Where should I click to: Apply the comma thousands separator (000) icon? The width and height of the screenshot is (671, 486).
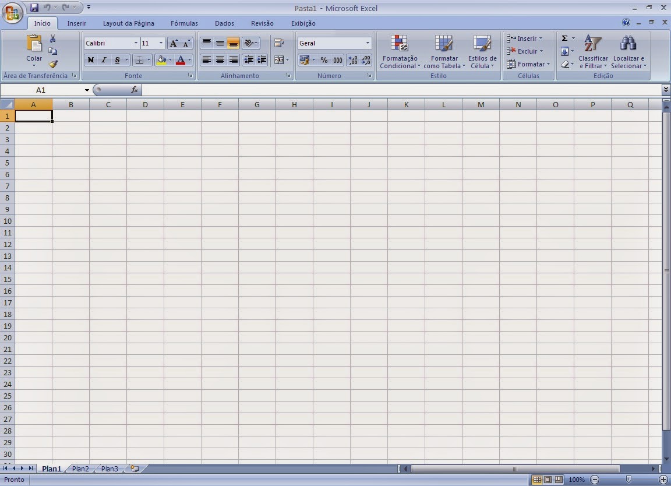point(338,60)
